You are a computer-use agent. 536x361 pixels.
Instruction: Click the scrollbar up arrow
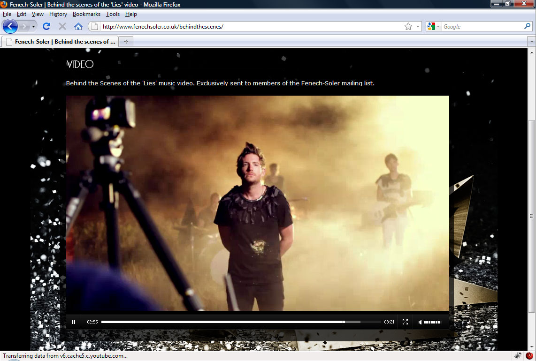coord(532,52)
